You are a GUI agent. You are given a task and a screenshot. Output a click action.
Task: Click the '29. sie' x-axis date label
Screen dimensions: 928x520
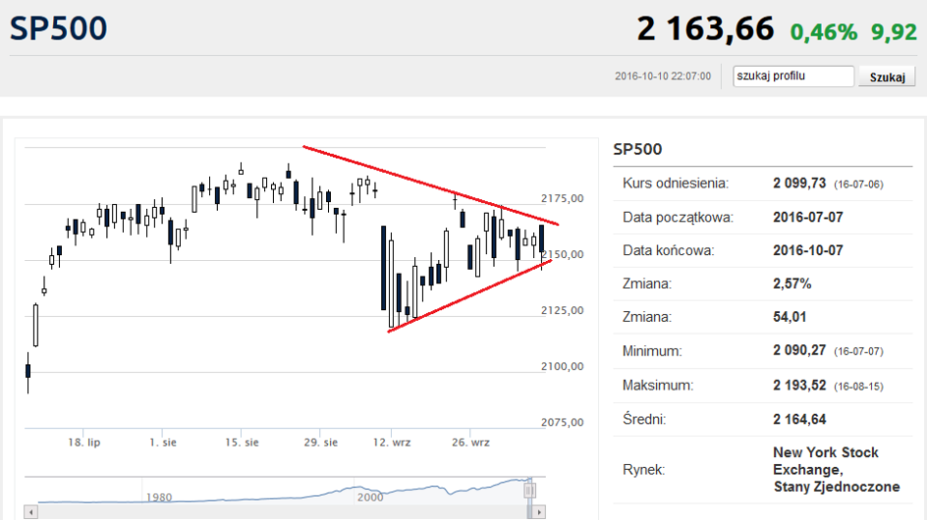click(x=321, y=442)
